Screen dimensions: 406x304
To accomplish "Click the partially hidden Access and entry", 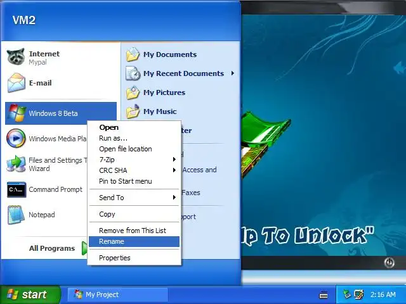I will [x=199, y=170].
